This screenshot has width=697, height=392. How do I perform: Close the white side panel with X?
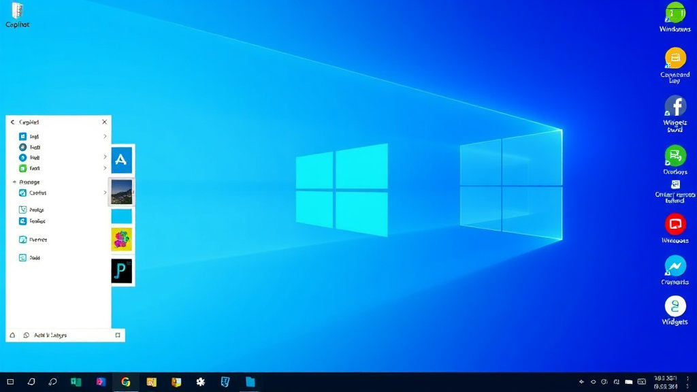(x=104, y=122)
